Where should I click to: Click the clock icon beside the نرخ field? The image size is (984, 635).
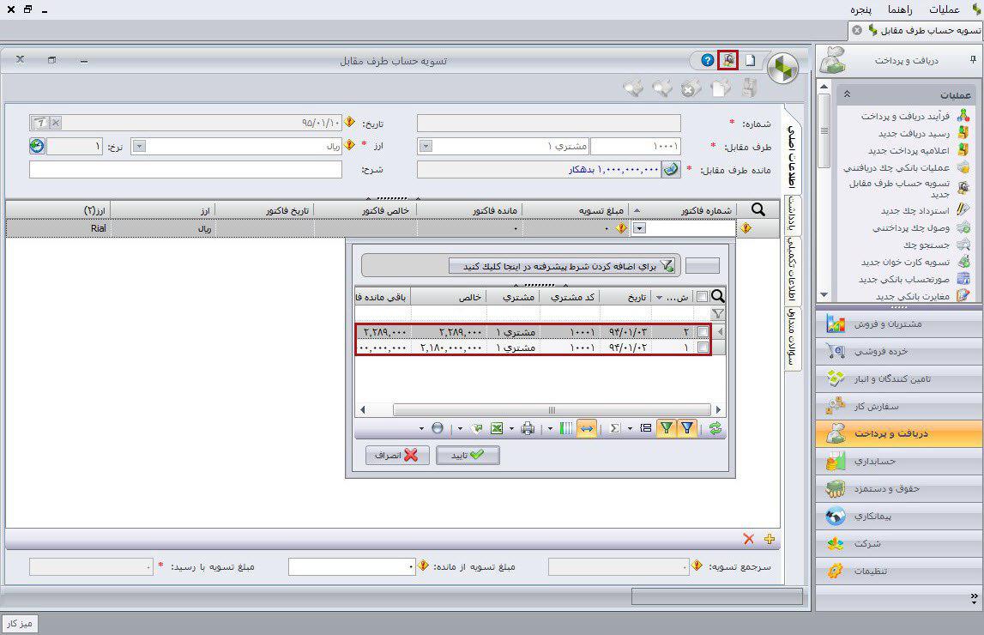pyautogui.click(x=37, y=146)
